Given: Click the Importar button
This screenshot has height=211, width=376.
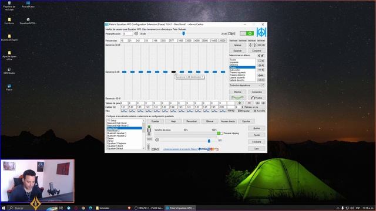Looking at the screenshot, I should click(244, 111).
